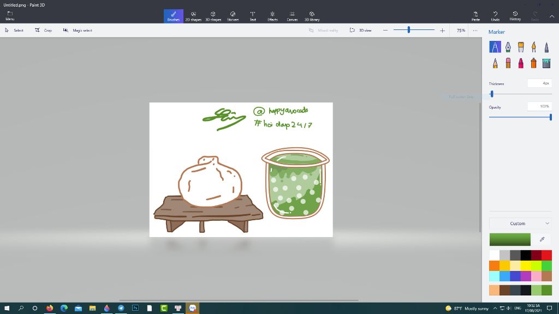The height and width of the screenshot is (314, 559).
Task: Expand the Custom material dropdown
Action: pyautogui.click(x=520, y=224)
